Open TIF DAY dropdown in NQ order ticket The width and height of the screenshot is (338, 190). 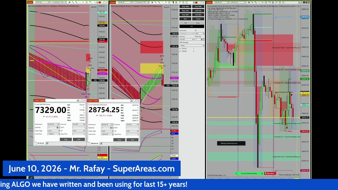[x=132, y=131]
